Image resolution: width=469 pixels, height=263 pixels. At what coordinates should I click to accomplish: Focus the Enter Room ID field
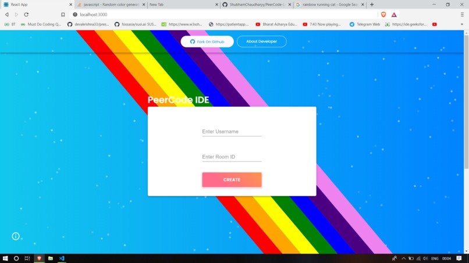point(232,157)
